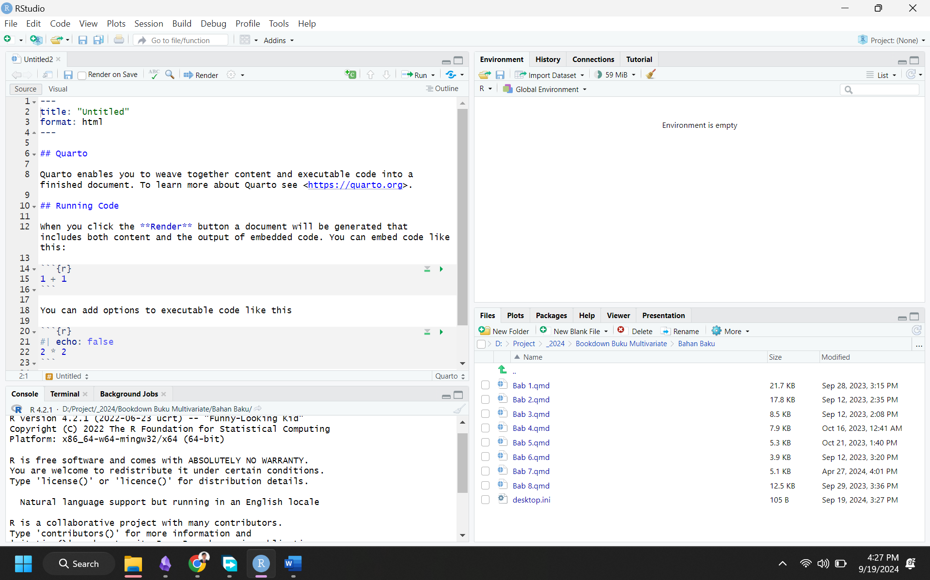The image size is (930, 580).
Task: Clear the console with broom icon
Action: [x=459, y=409]
